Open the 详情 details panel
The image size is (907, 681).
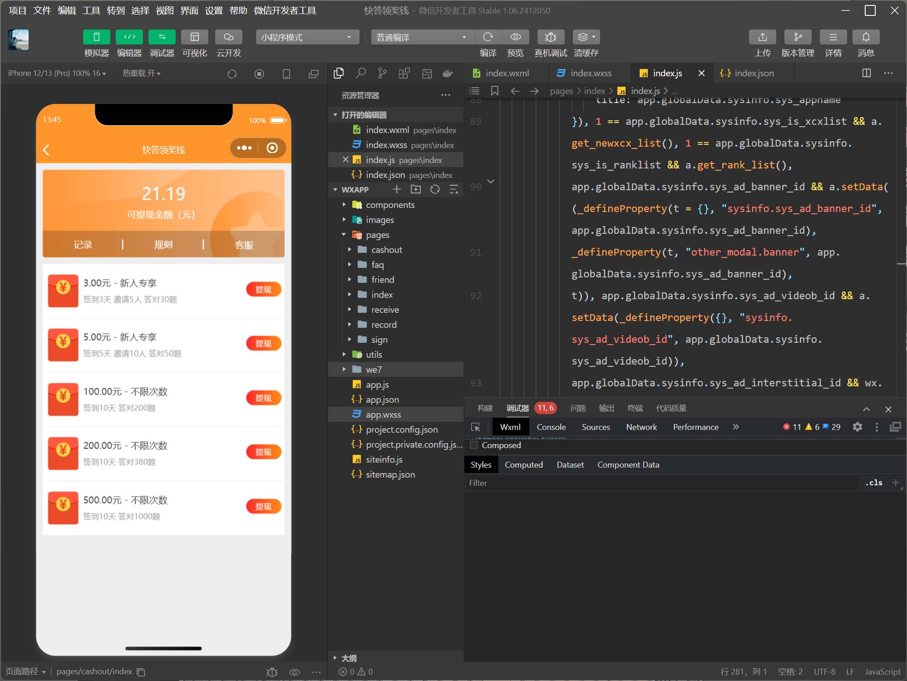tap(833, 37)
